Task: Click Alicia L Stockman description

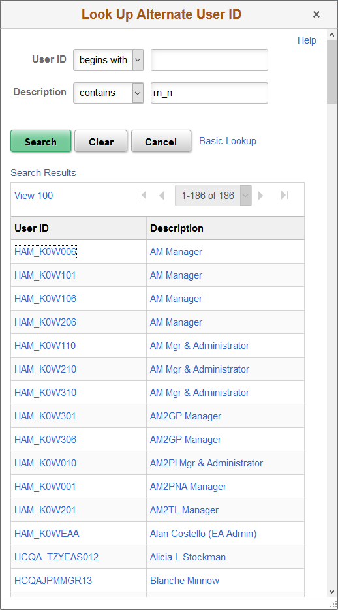Action: click(188, 557)
